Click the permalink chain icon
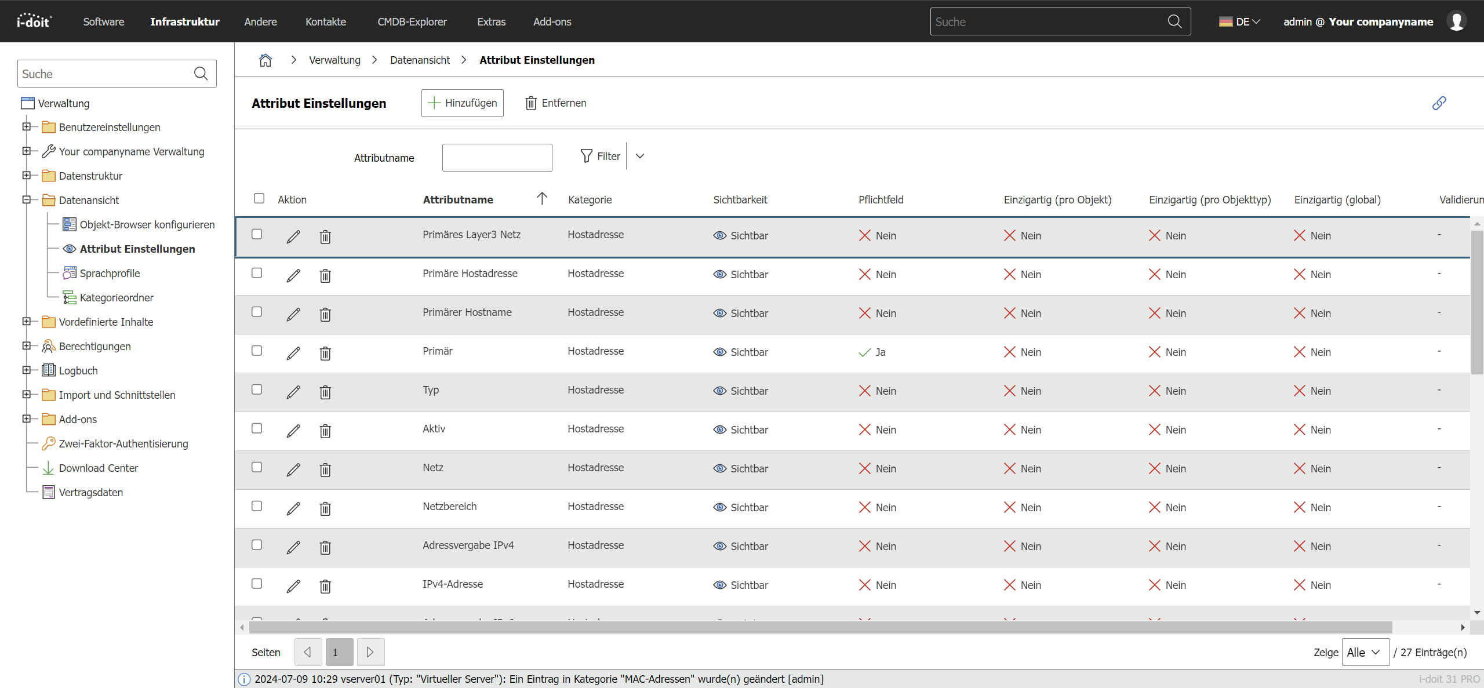Screen dimensions: 1484x688 1439,103
